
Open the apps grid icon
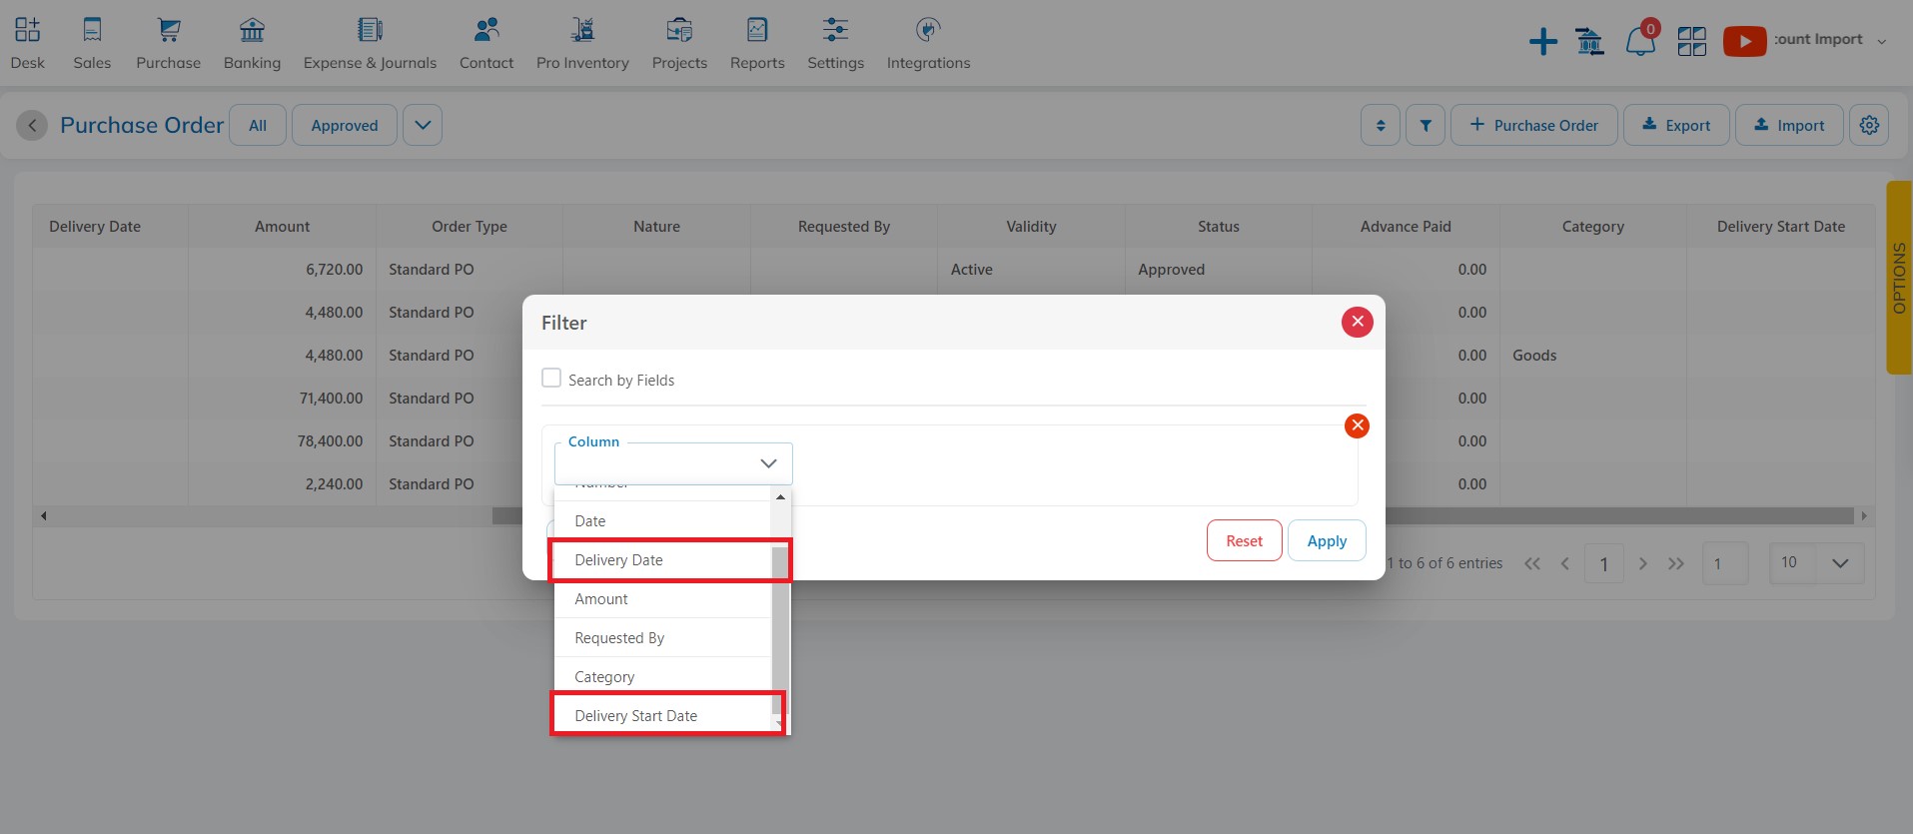point(1692,41)
